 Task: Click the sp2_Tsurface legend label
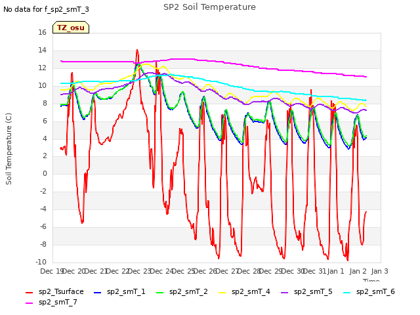coord(61,291)
